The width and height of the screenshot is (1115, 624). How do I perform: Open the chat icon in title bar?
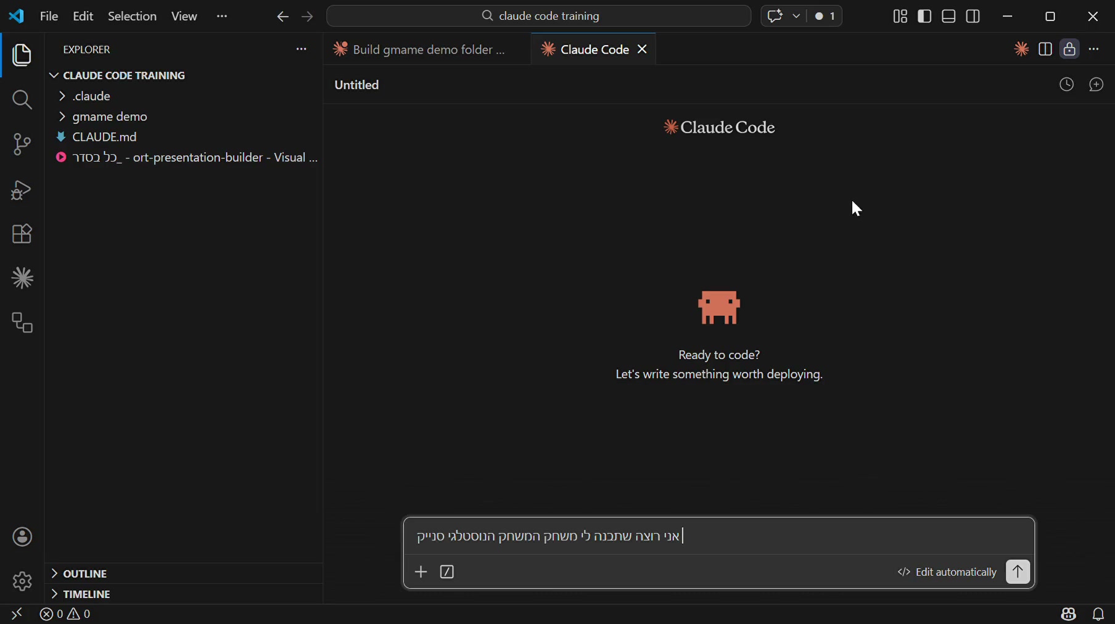tap(775, 16)
